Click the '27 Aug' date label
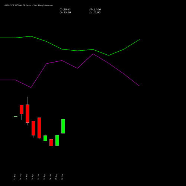The image size is (186, 186). point(15,177)
